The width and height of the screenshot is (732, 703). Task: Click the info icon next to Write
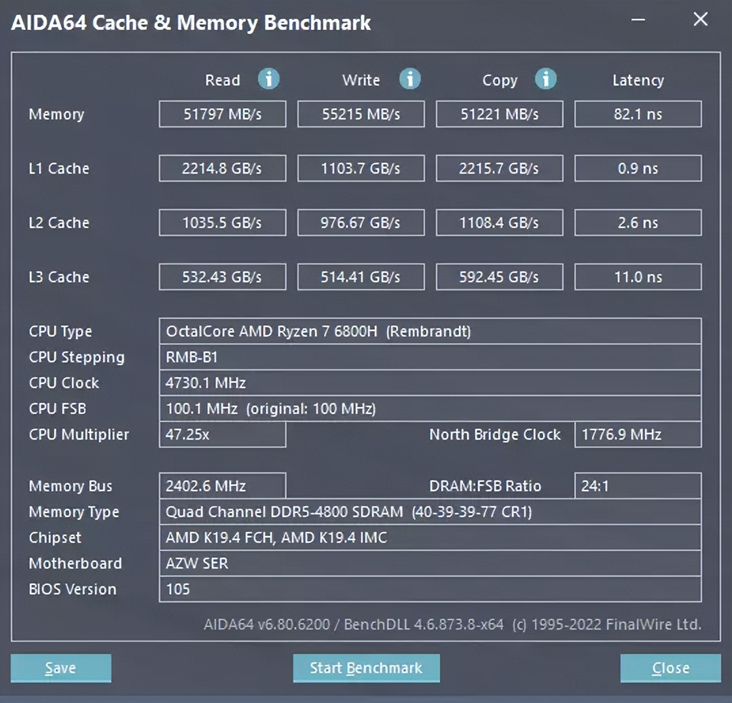409,79
